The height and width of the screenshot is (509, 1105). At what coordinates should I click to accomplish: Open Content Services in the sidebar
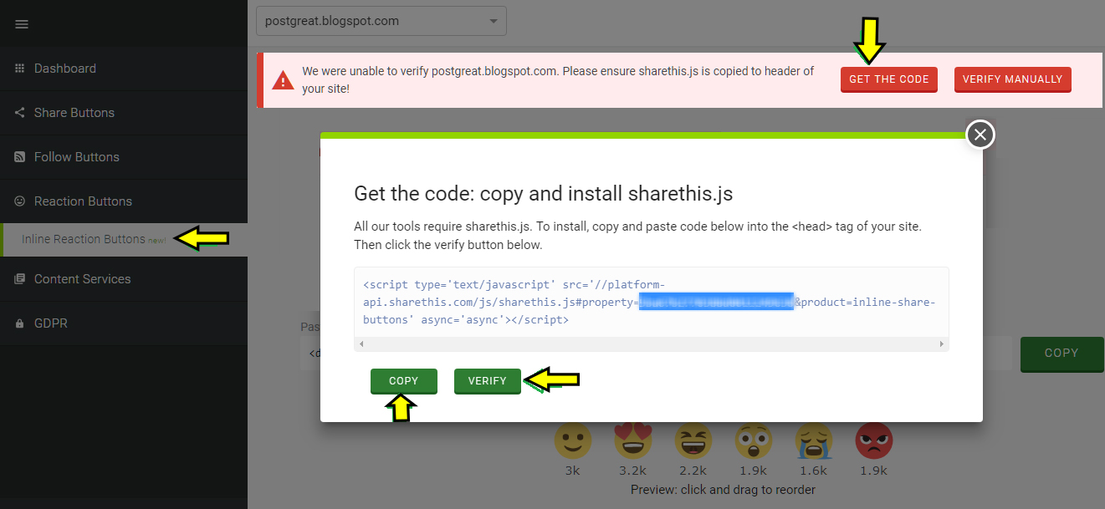click(x=124, y=279)
